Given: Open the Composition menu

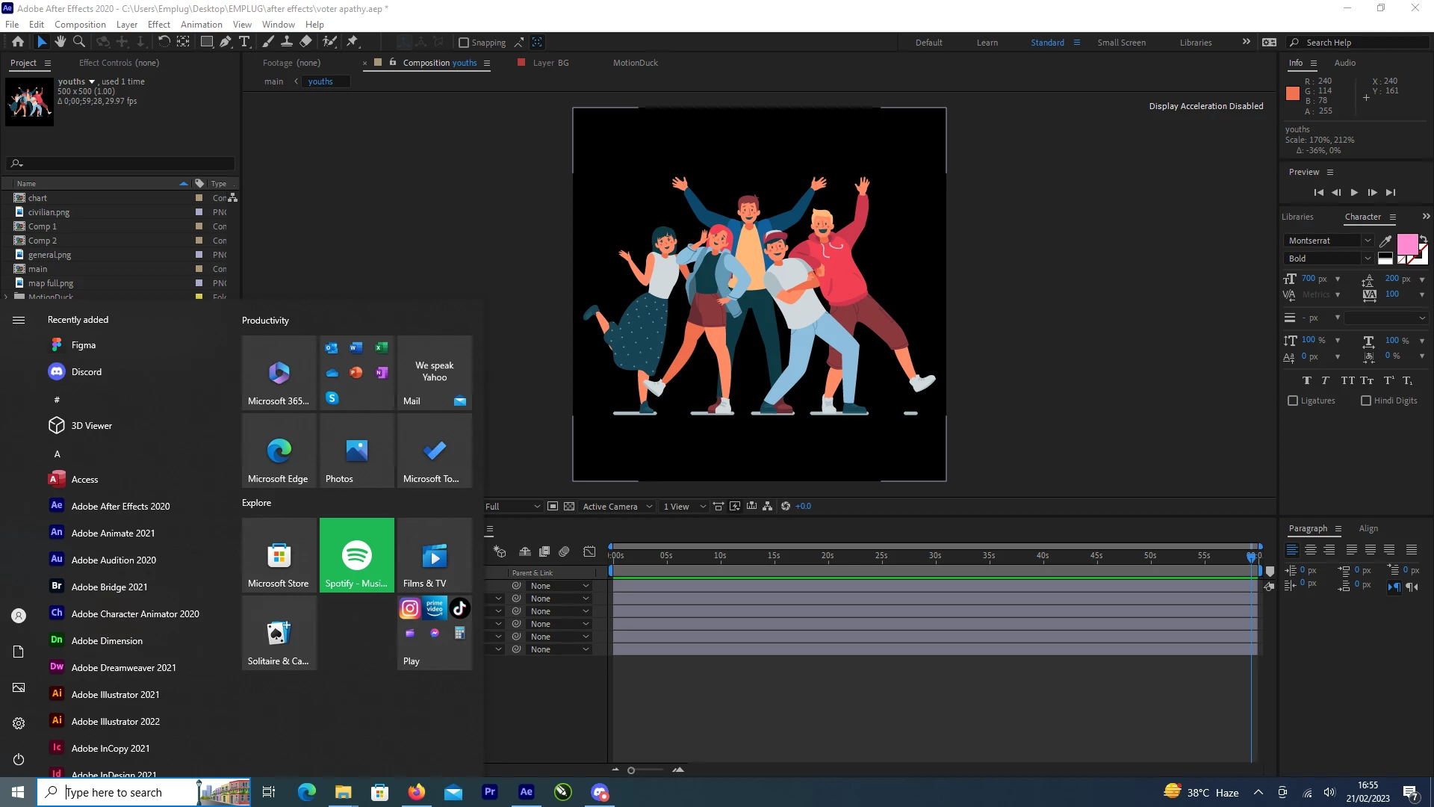Looking at the screenshot, I should point(80,24).
